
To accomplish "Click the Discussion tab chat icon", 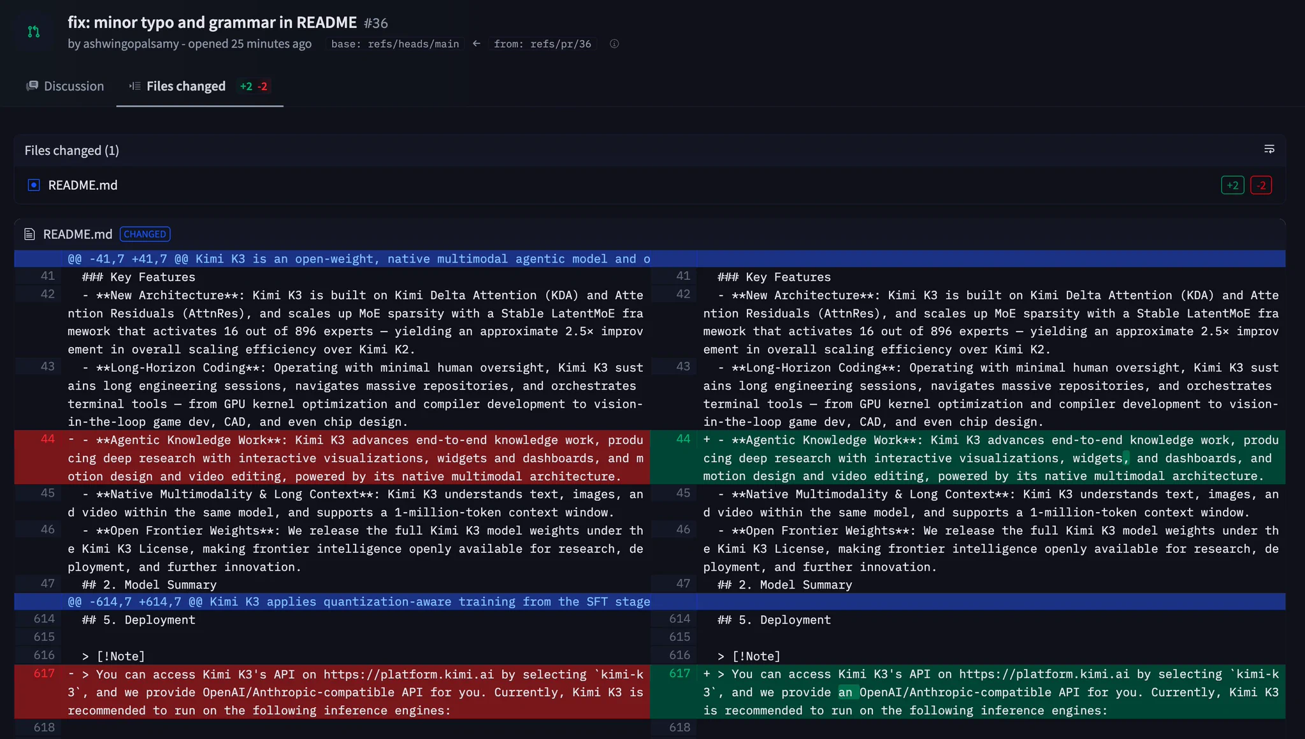I will 32,85.
